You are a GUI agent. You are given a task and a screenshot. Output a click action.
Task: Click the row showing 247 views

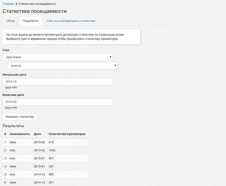click(x=45, y=166)
